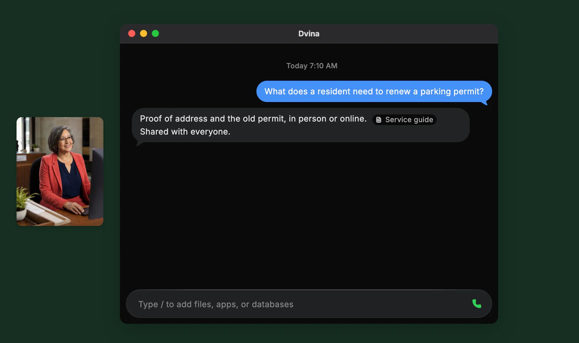
Task: Start a call with the green phone icon
Action: pyautogui.click(x=476, y=304)
